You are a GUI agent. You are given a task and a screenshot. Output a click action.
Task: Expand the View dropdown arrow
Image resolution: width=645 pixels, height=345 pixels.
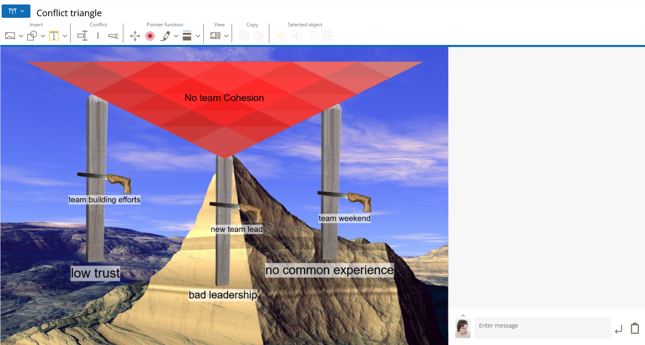click(x=226, y=36)
